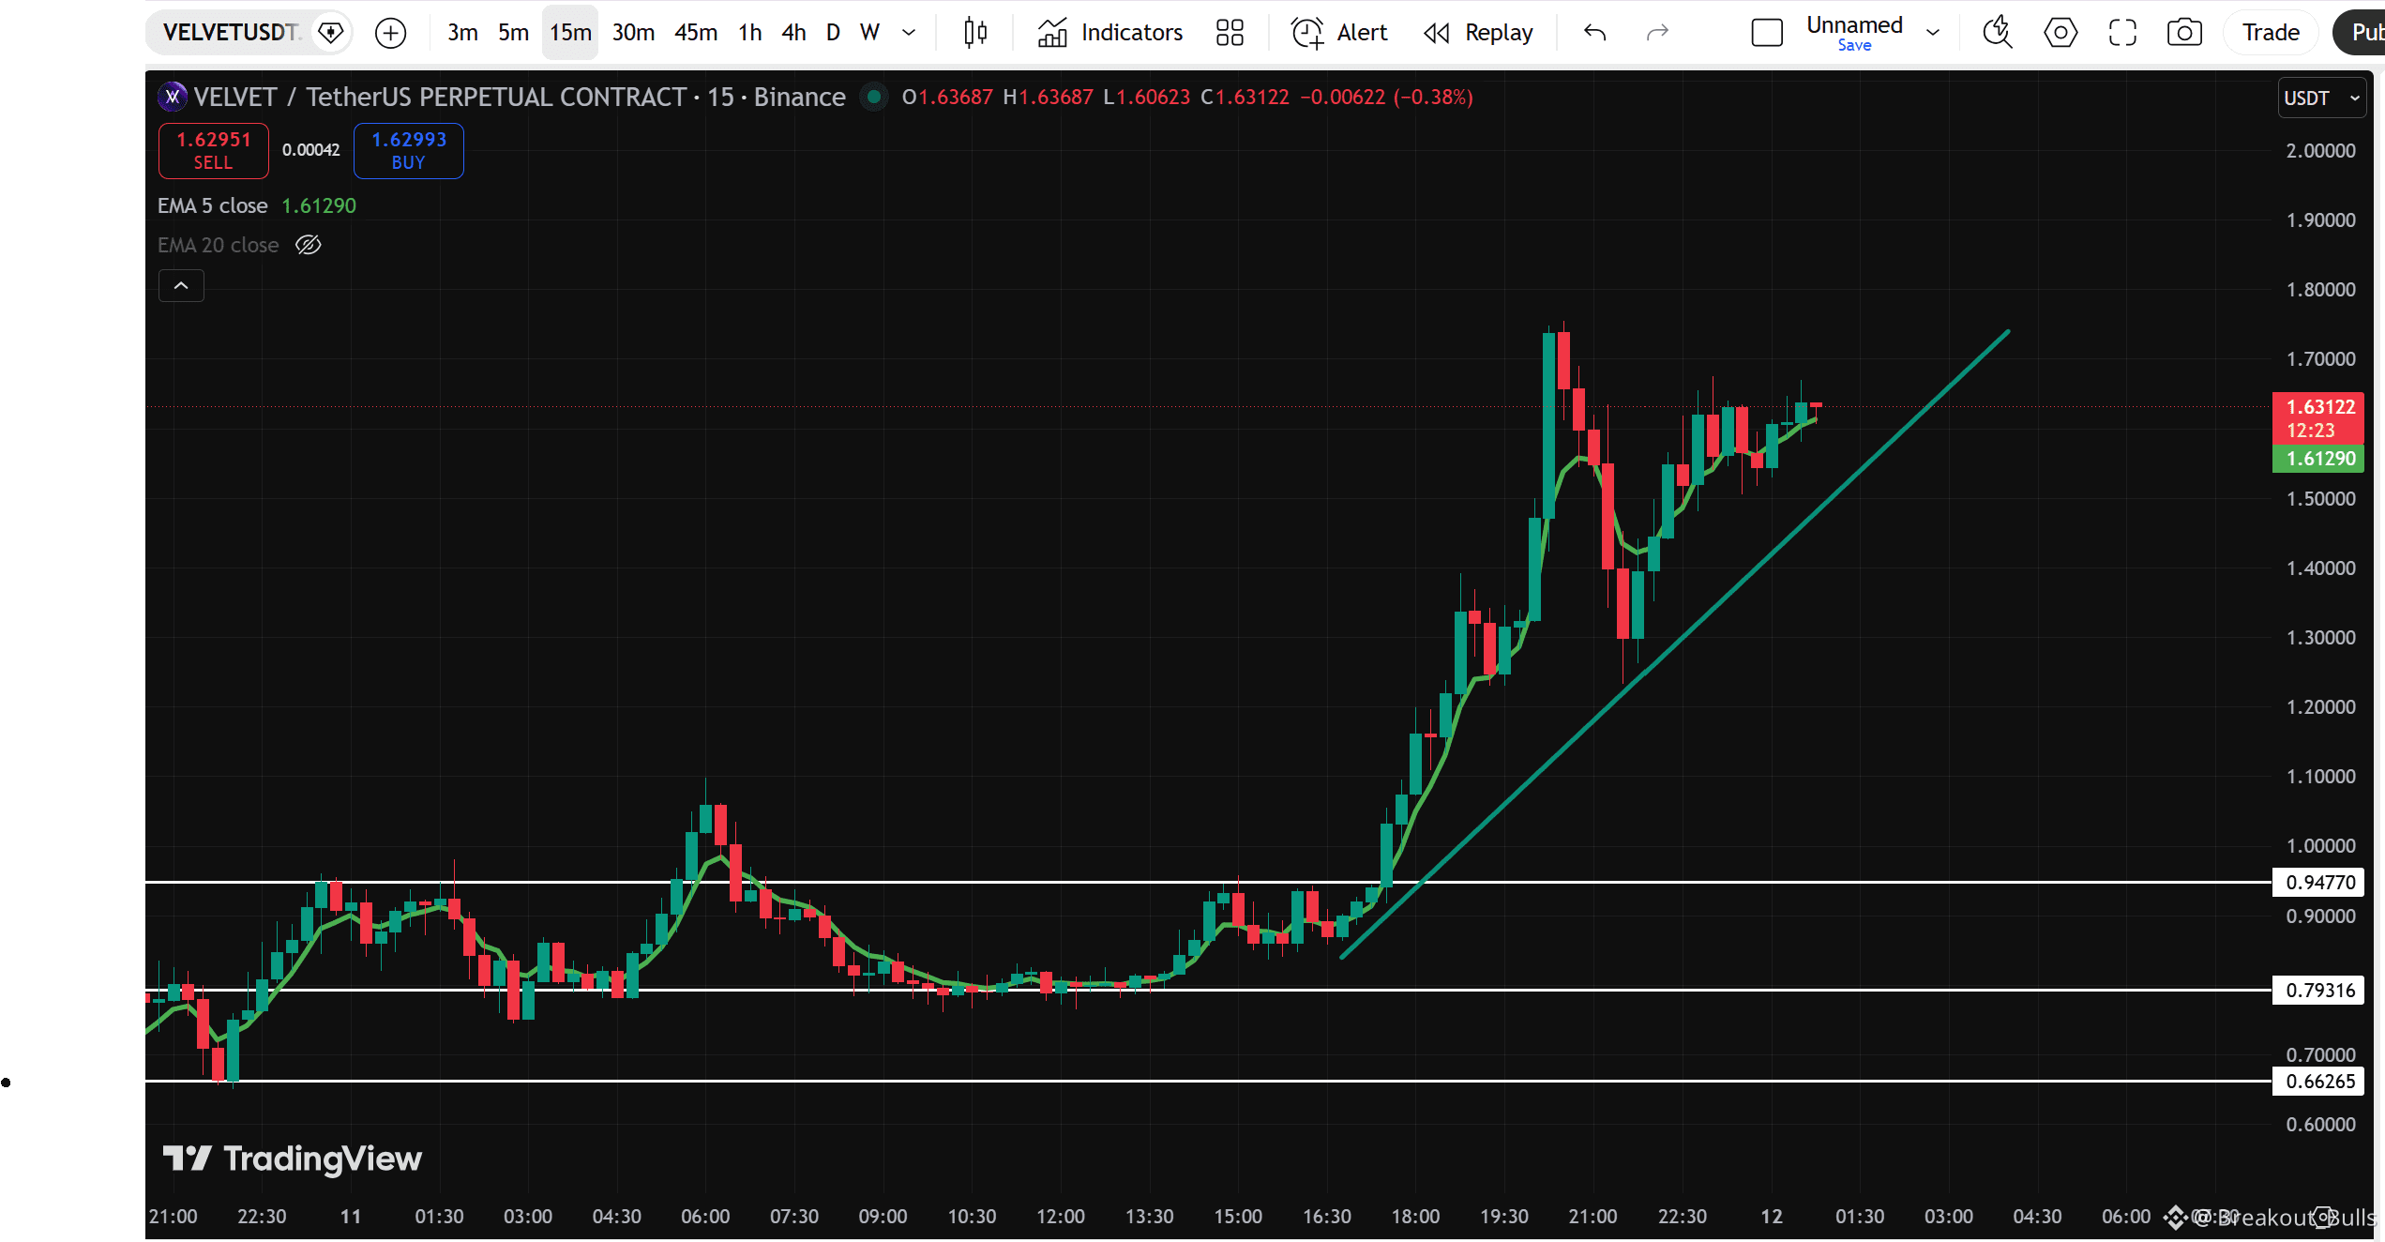Undo the last chart action
Image resolution: width=2385 pixels, height=1242 pixels.
1594,33
